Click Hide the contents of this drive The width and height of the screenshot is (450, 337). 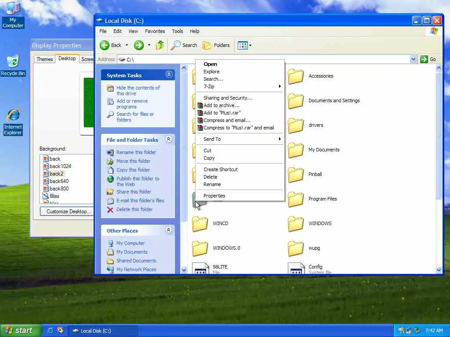138,90
